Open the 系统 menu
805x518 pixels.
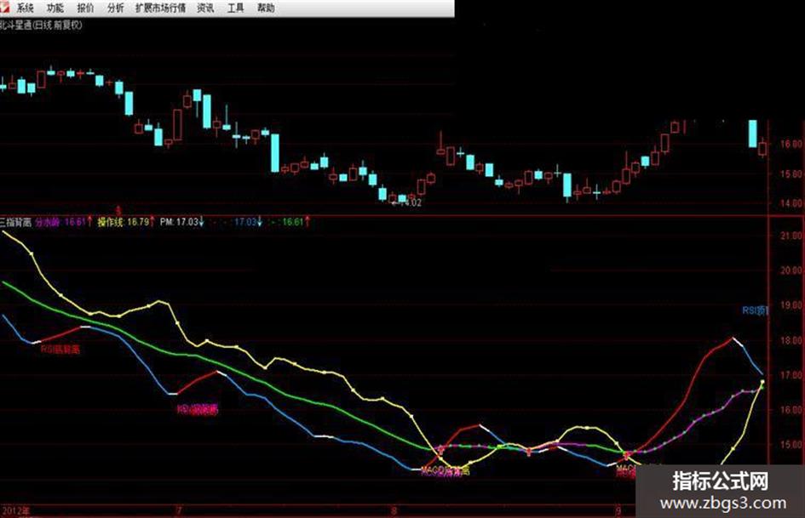pos(25,9)
